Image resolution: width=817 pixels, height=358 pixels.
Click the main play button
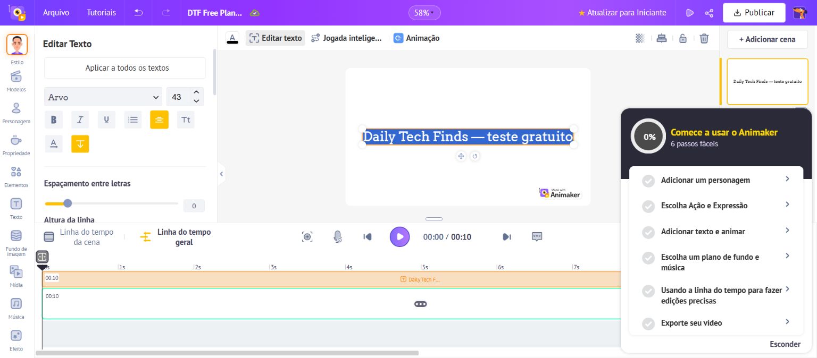[x=399, y=237]
